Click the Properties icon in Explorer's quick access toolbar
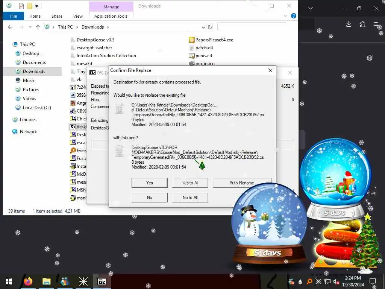Viewport: 385px width, 289px height. pyautogui.click(x=21, y=6)
